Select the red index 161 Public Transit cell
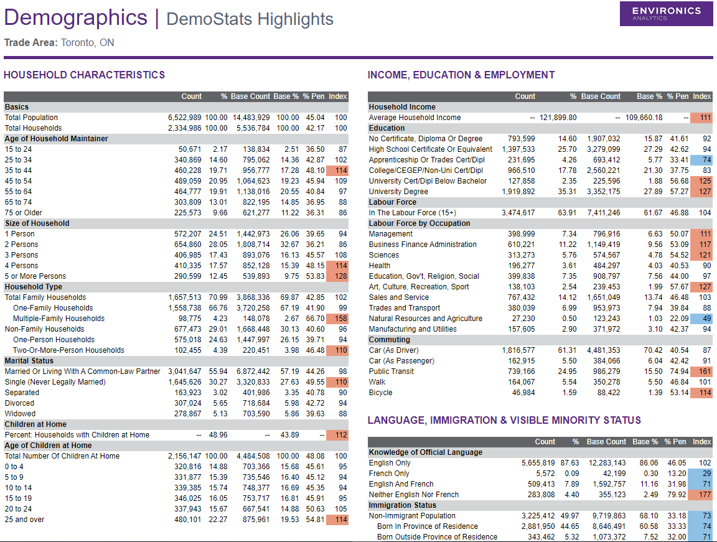The width and height of the screenshot is (717, 542). pyautogui.click(x=701, y=371)
